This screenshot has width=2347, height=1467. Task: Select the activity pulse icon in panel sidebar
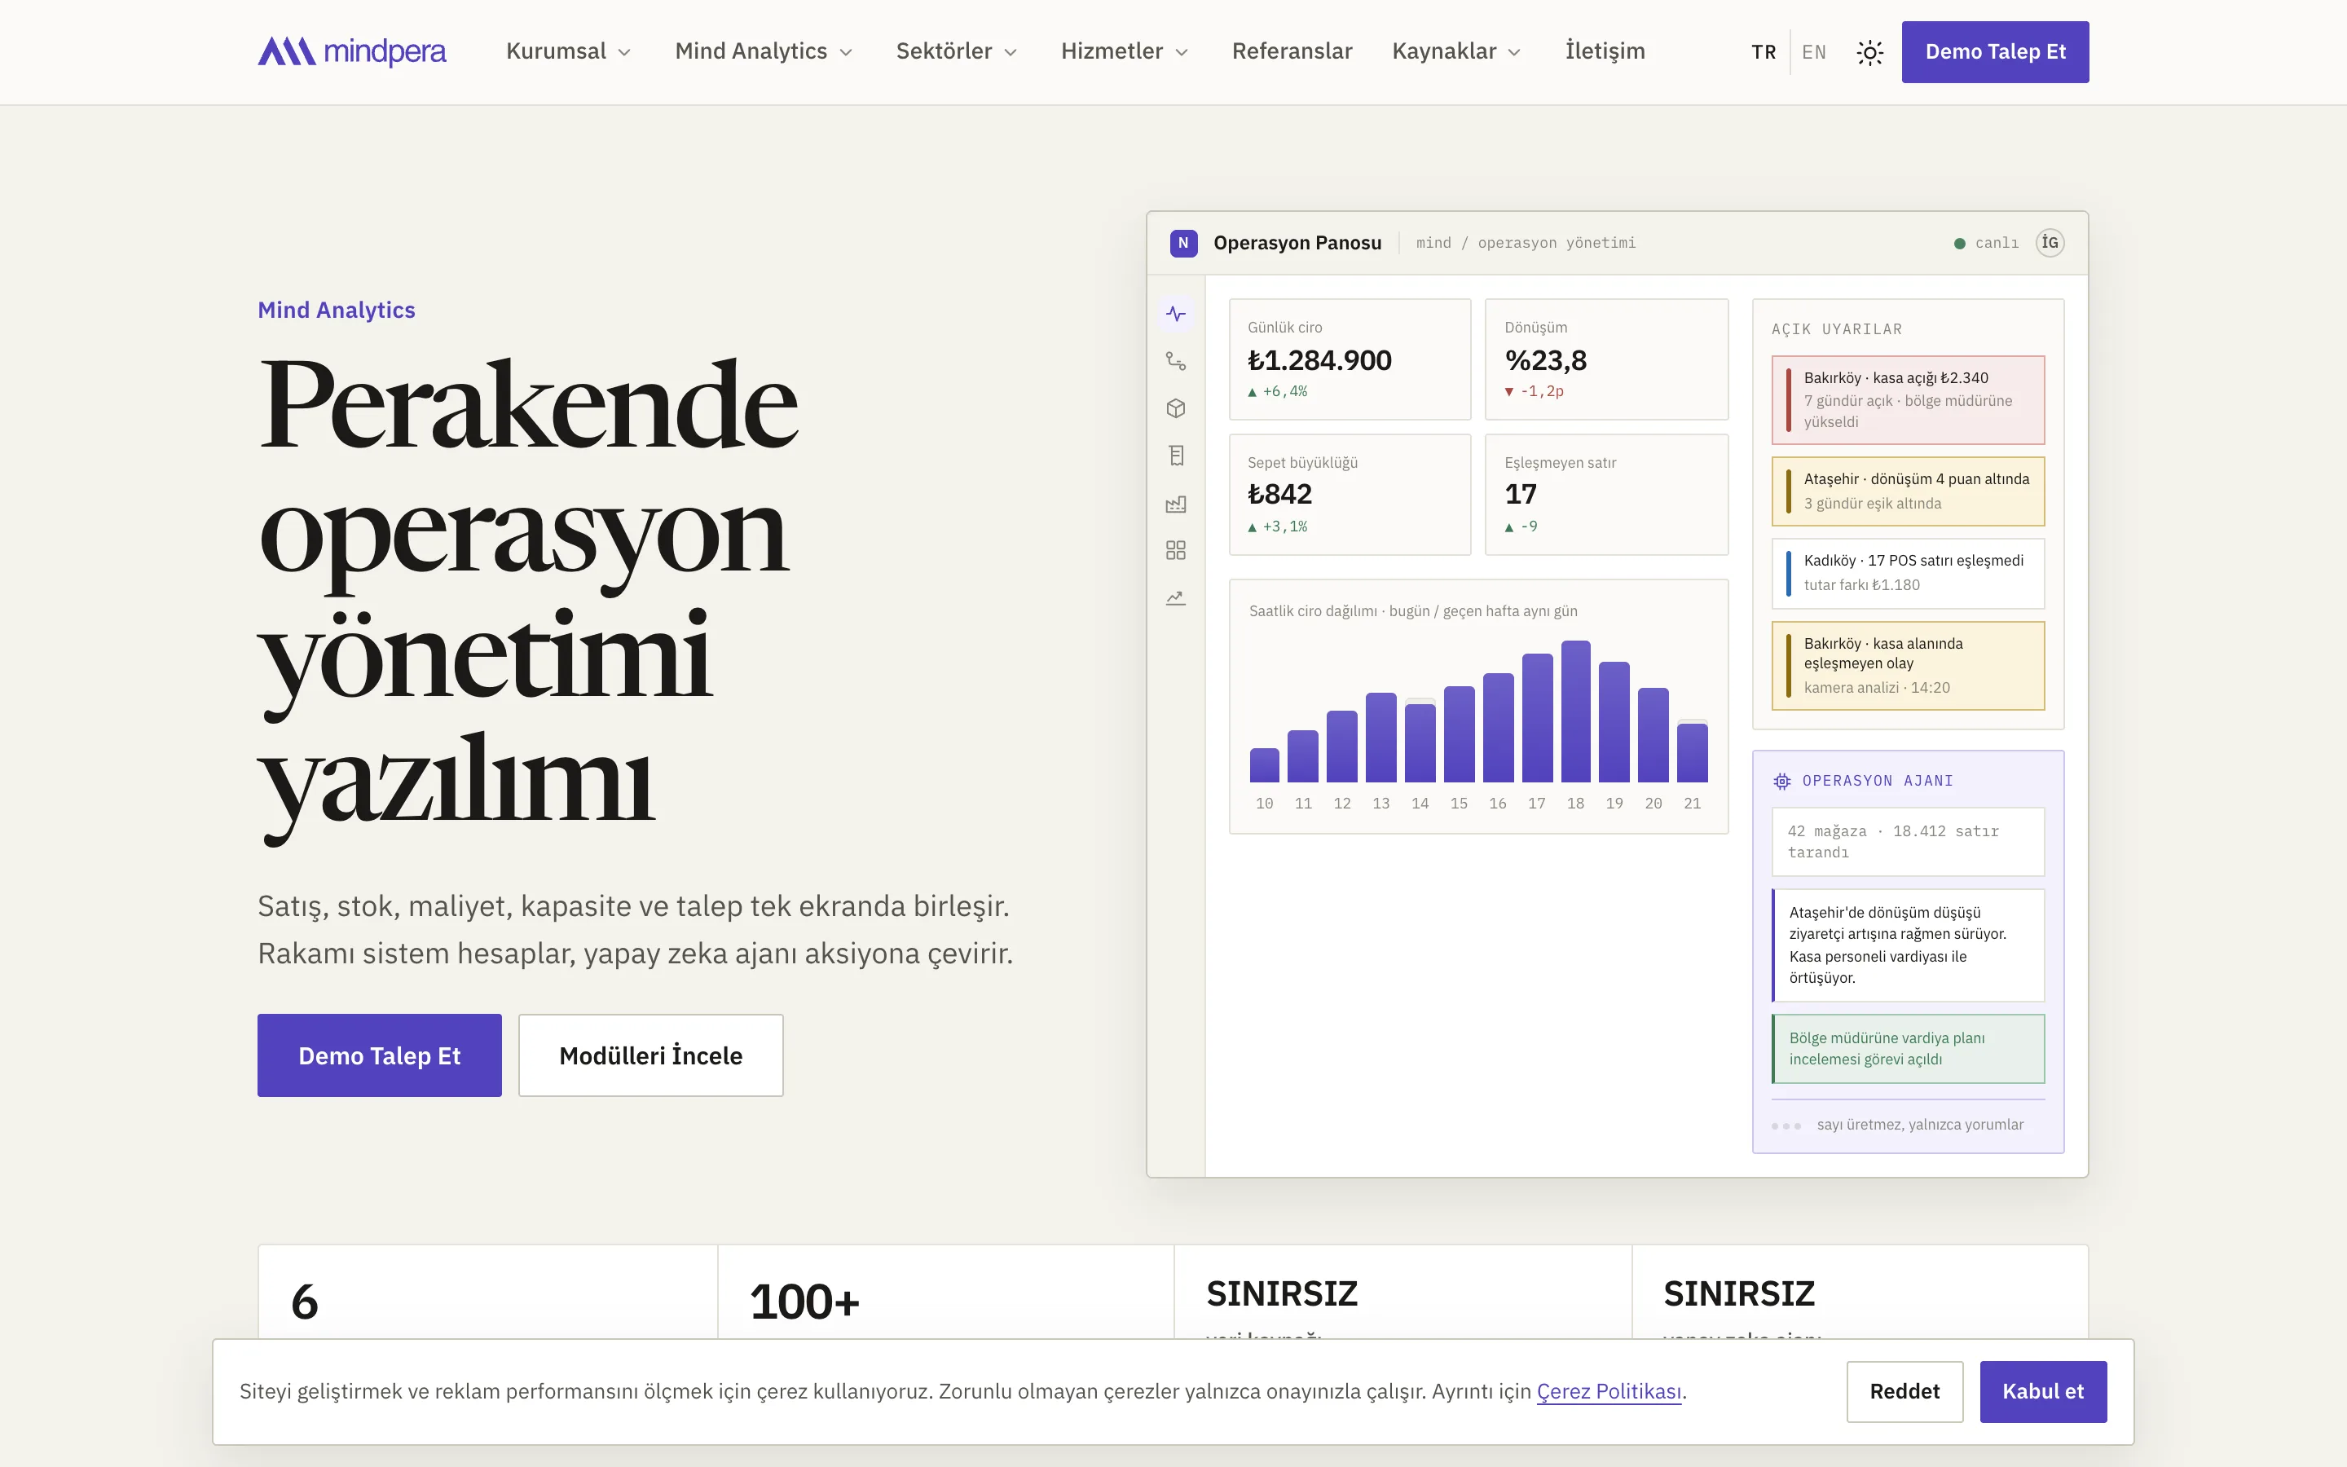tap(1175, 314)
